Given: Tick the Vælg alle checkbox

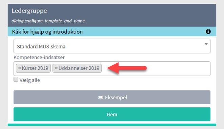Looking at the screenshot, I should (16, 79).
